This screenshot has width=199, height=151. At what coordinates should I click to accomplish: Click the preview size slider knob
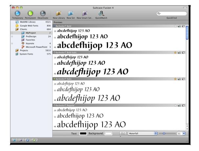coord(164,133)
